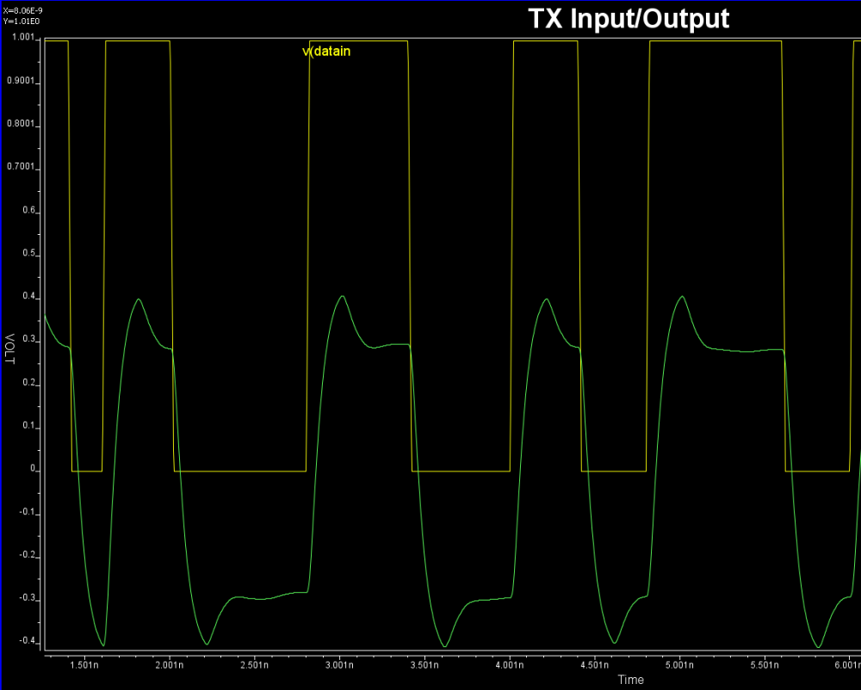
Task: Click the 5.501n time axis tick
Action: [x=766, y=665]
